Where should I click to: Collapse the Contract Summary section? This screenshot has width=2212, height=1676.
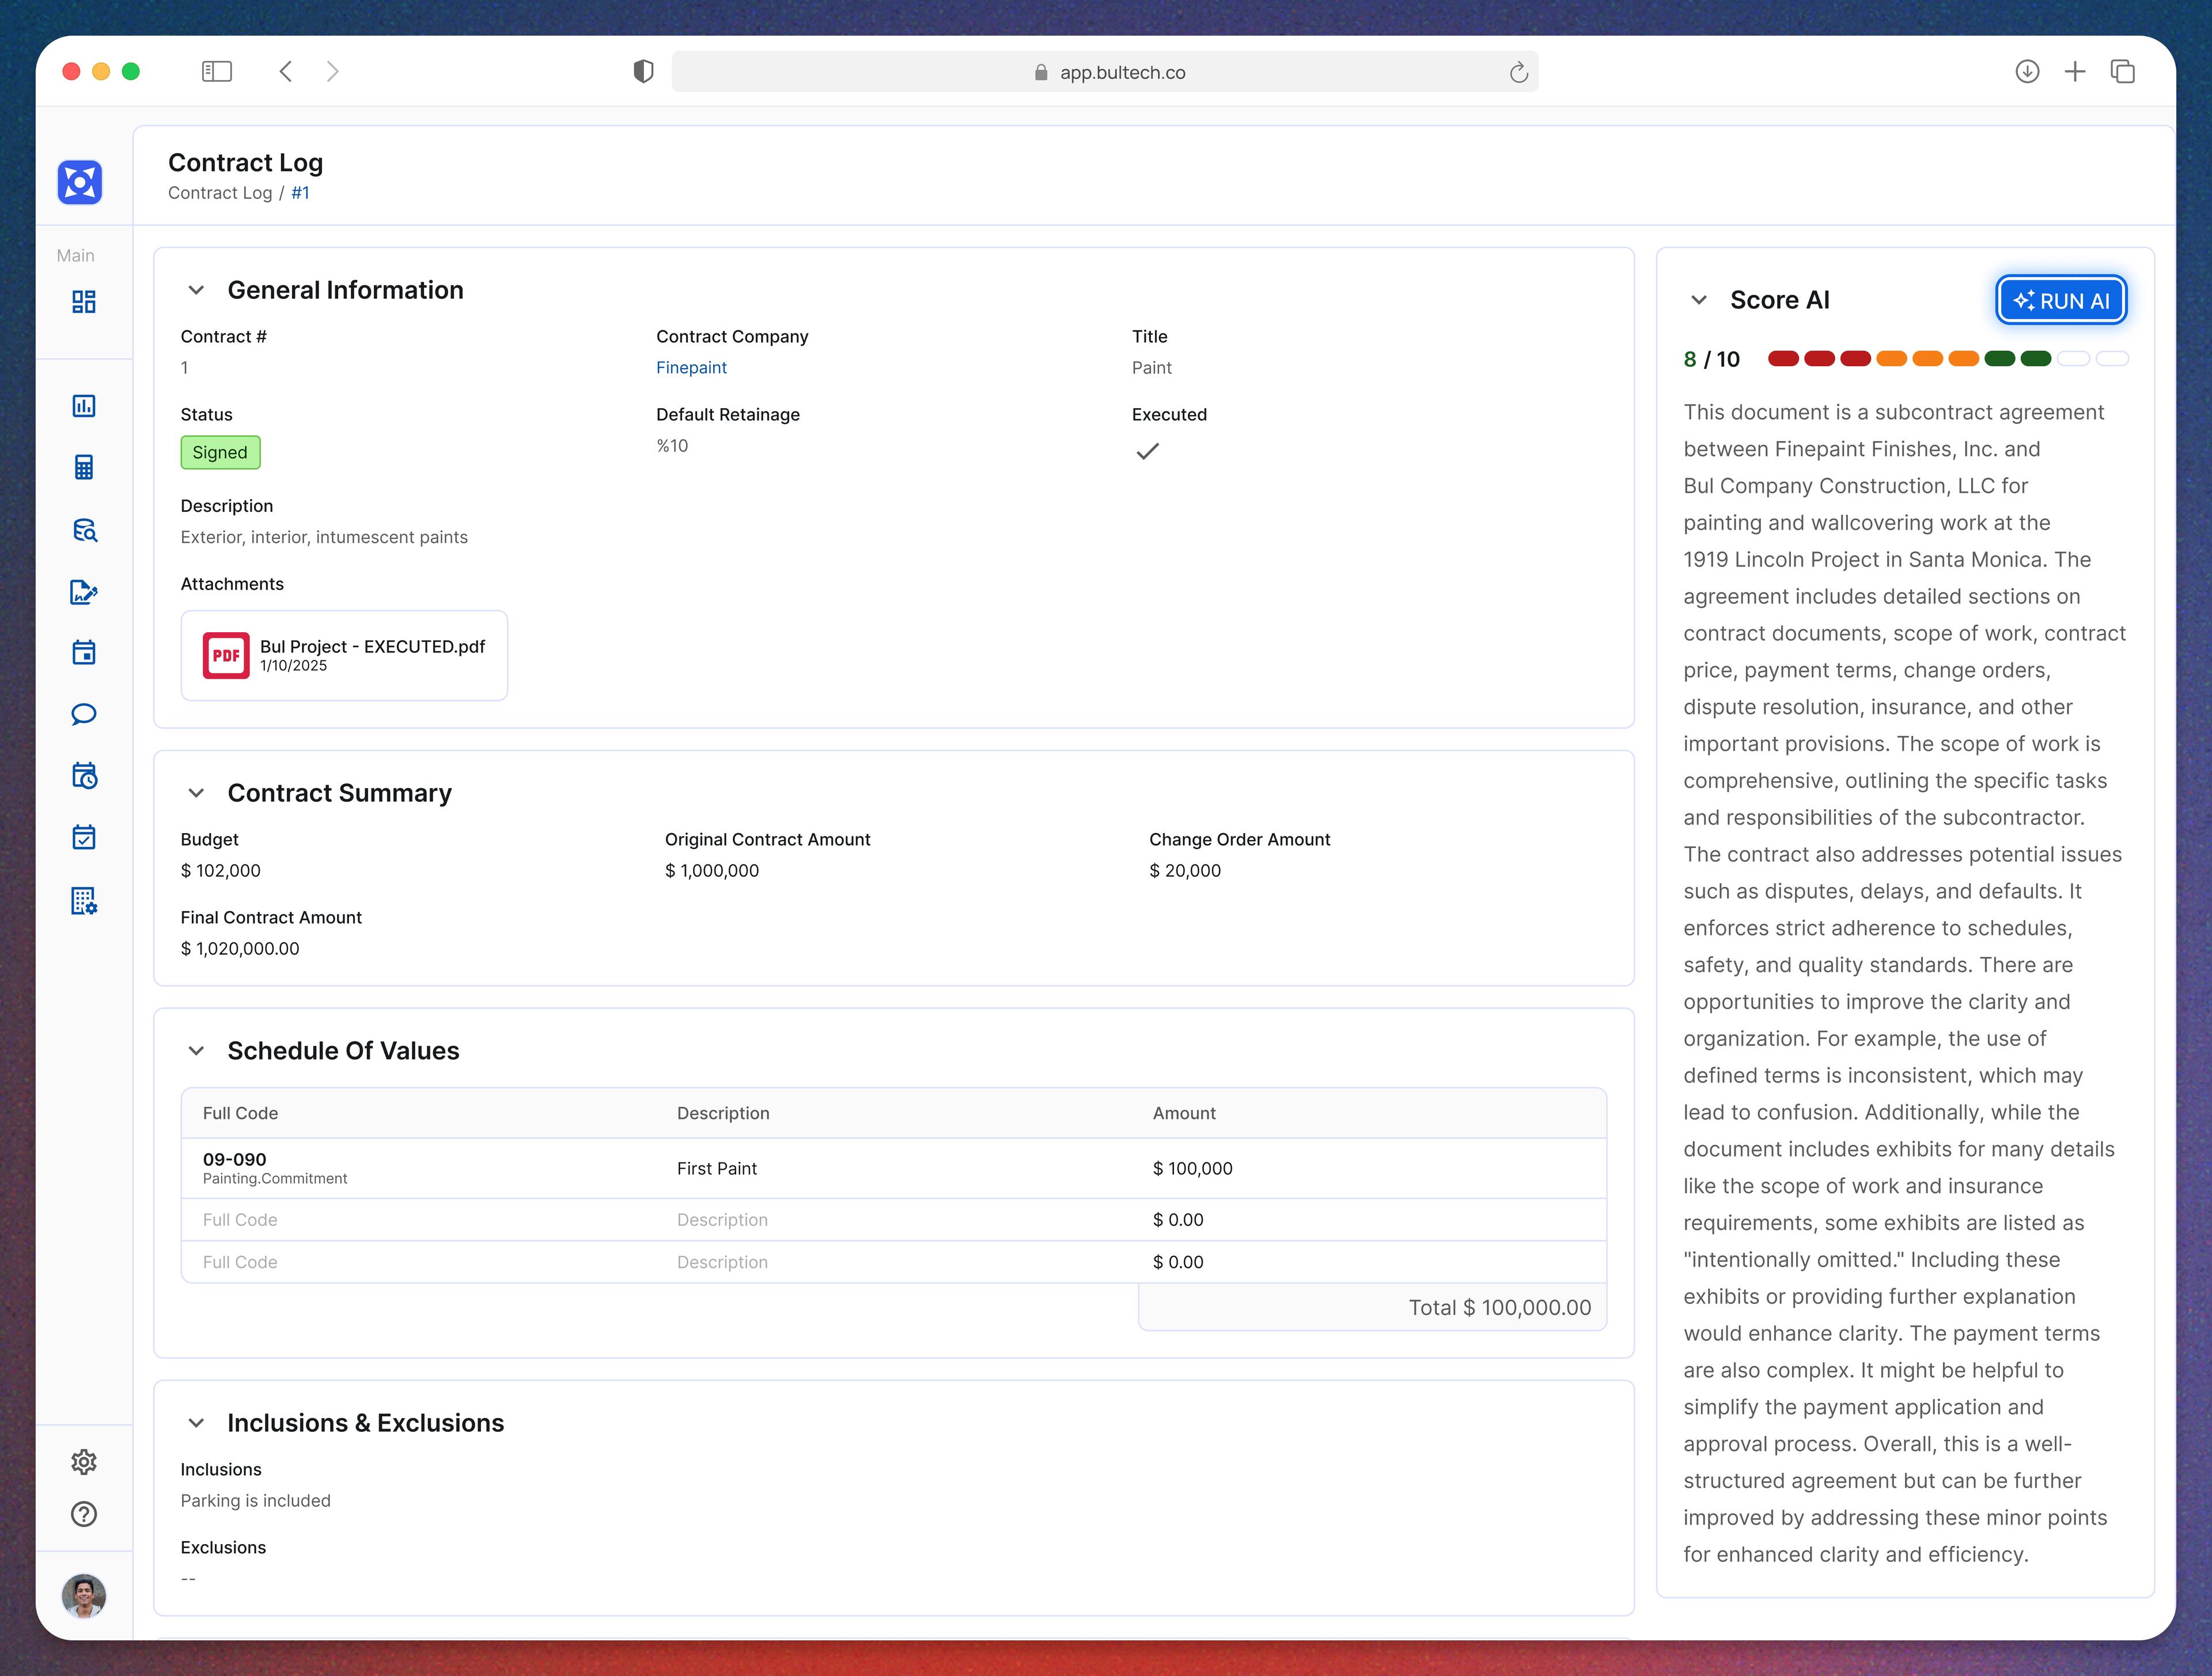[x=196, y=793]
